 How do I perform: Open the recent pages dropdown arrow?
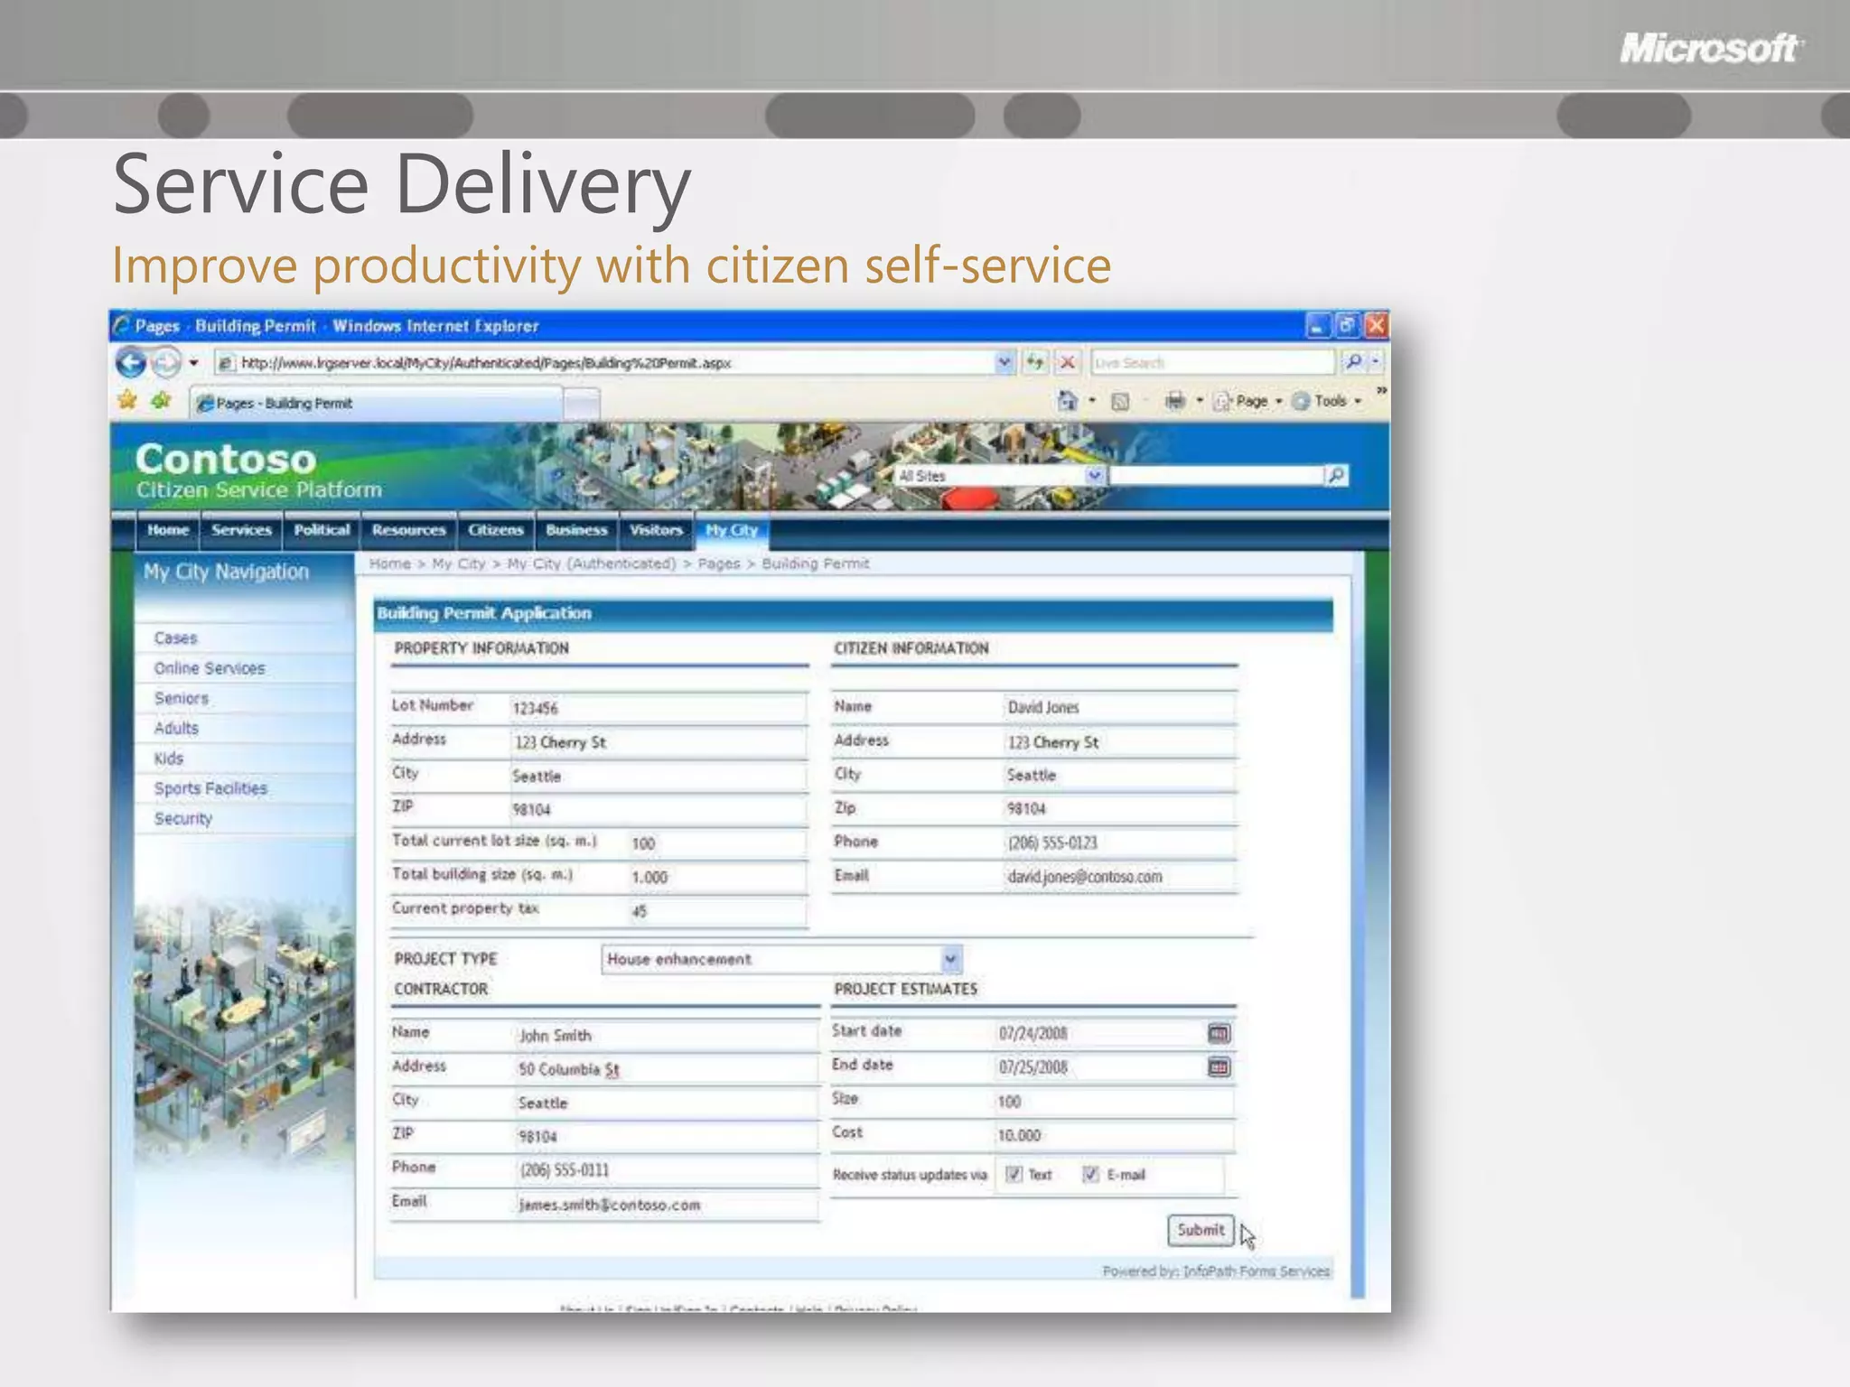193,363
